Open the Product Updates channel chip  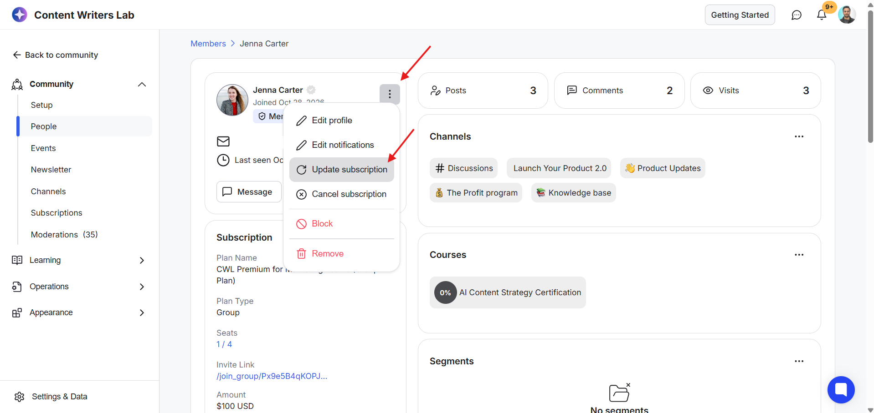tap(663, 168)
